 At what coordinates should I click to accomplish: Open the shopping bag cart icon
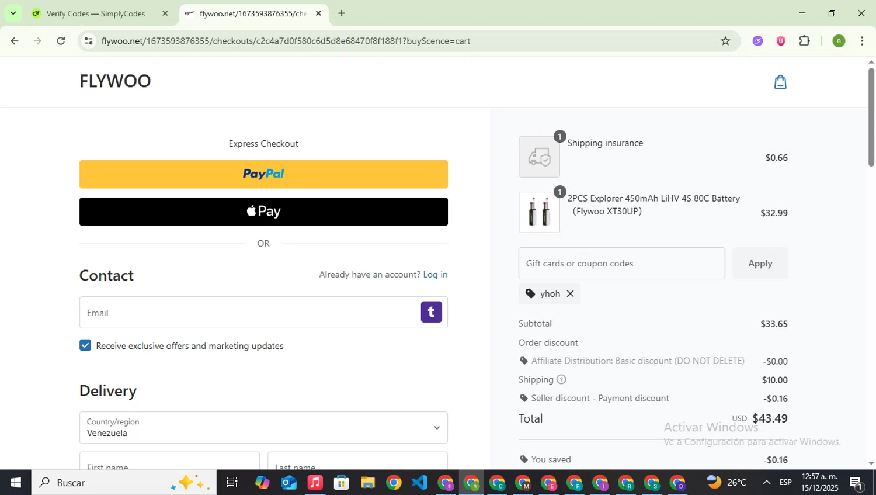click(x=780, y=82)
